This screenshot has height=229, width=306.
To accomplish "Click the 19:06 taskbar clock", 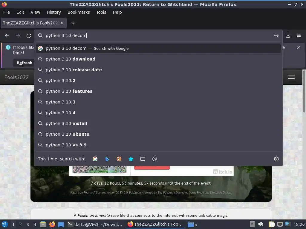I will [x=299, y=224].
